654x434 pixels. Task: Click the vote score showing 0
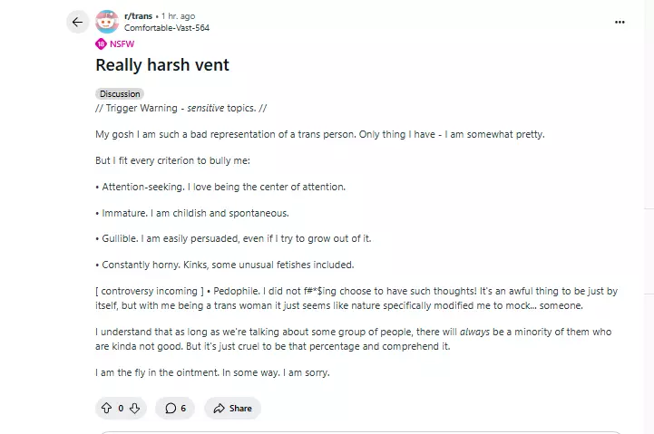121,409
